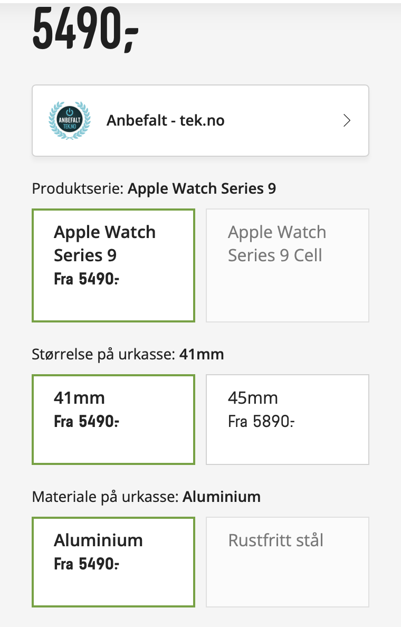Screen dimensions: 401x627
Task: Choose the Rustfritt stål case material
Action: pos(287,562)
